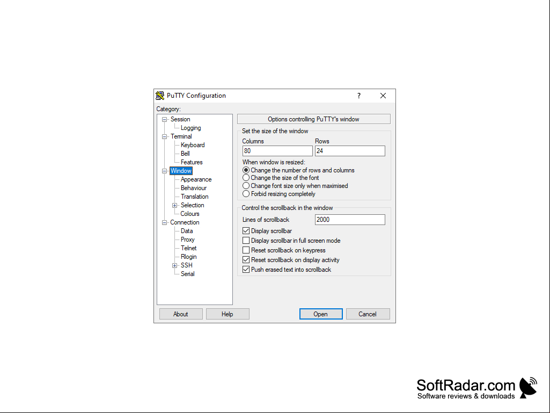
Task: Open the Behaviour category
Action: [194, 188]
